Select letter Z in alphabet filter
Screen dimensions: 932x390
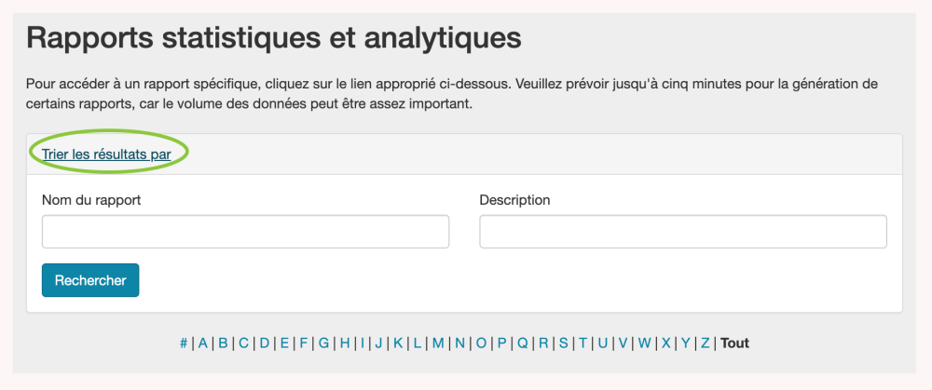tap(706, 343)
